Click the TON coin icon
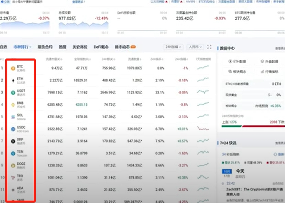Viewport: 285px width, 203px height. click(13, 153)
